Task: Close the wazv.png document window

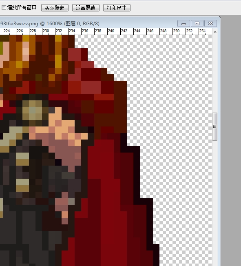Action: coord(210,24)
